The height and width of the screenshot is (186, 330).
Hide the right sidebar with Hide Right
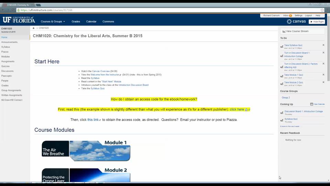[317, 21]
